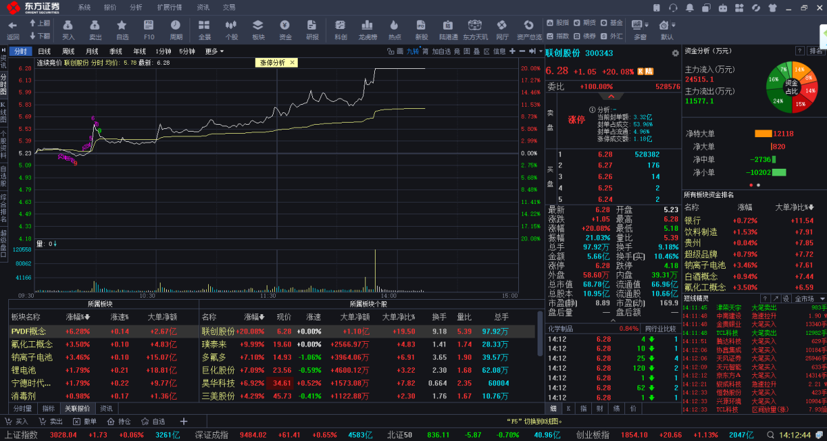Open the F10 company info icon
This screenshot has width=827, height=441.
point(149,29)
